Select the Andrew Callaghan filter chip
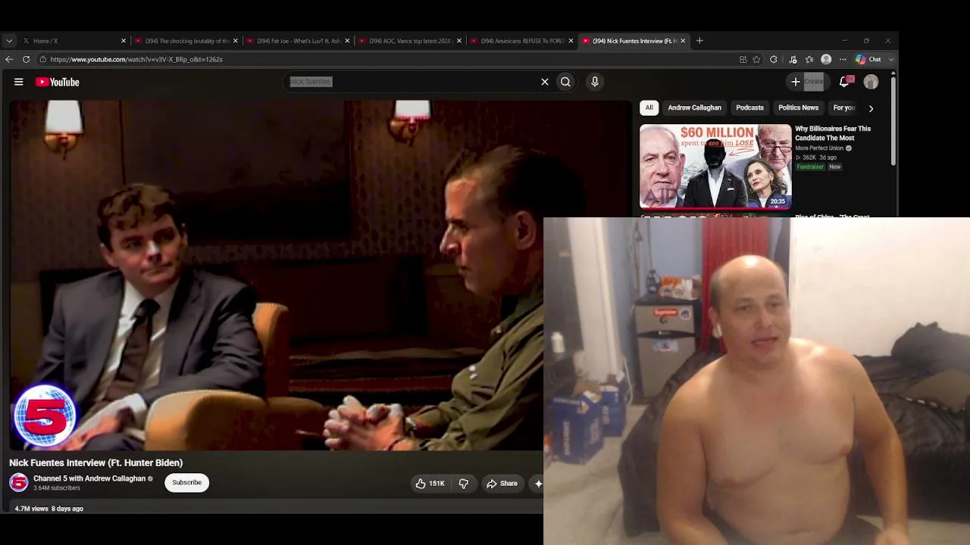This screenshot has height=545, width=970. point(694,107)
